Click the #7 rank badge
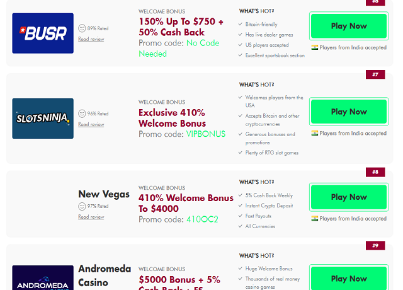This screenshot has height=290, width=403. pyautogui.click(x=375, y=74)
